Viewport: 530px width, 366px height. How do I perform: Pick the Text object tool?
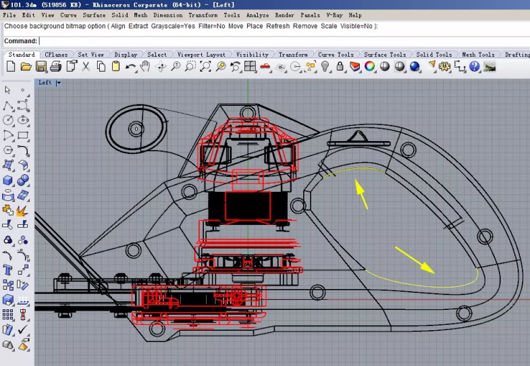8,270
